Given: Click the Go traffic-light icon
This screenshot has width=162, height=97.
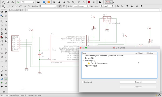Looking at the screenshot, I should [x=94, y=2].
